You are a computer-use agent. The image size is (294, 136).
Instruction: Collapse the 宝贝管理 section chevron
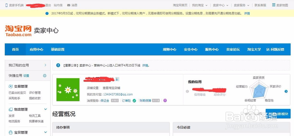coord(45,132)
